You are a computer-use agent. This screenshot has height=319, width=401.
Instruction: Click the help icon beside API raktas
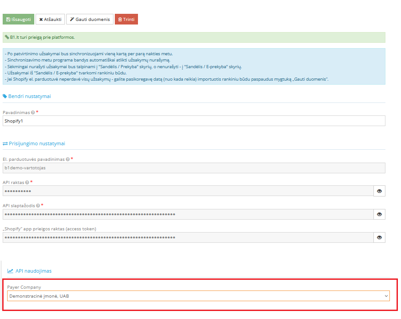(x=27, y=182)
